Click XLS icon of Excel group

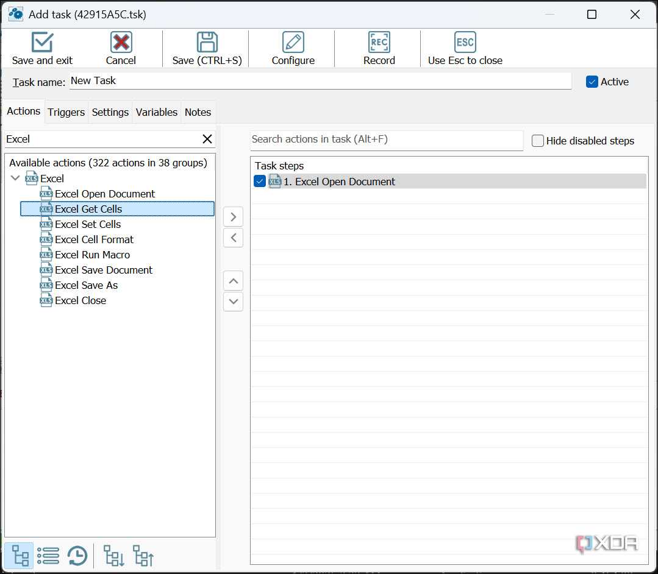(x=32, y=178)
